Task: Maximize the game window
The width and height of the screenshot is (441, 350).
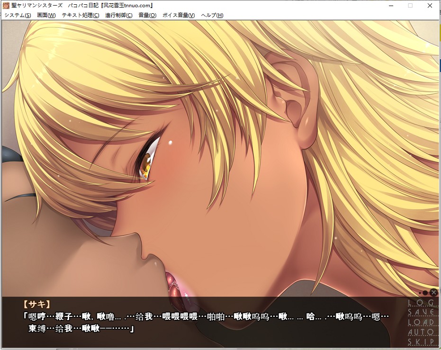Action: point(410,5)
